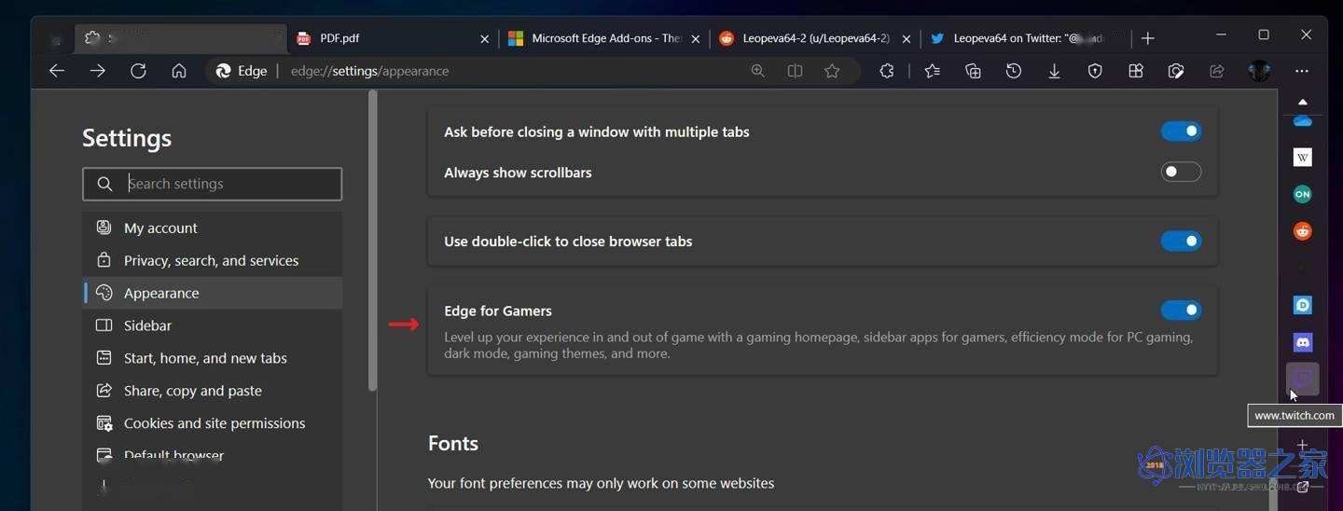This screenshot has width=1343, height=511.
Task: Open Privacy, search, and services settings
Action: (x=212, y=260)
